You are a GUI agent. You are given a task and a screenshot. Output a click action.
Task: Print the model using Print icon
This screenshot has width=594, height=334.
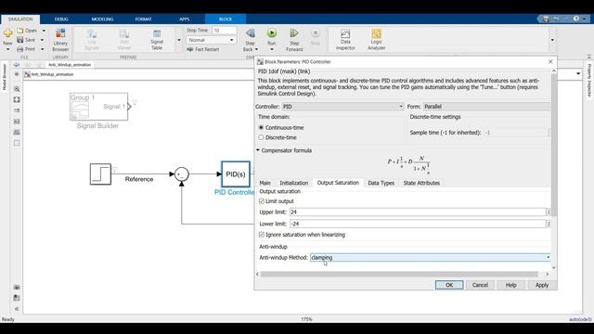click(20, 49)
